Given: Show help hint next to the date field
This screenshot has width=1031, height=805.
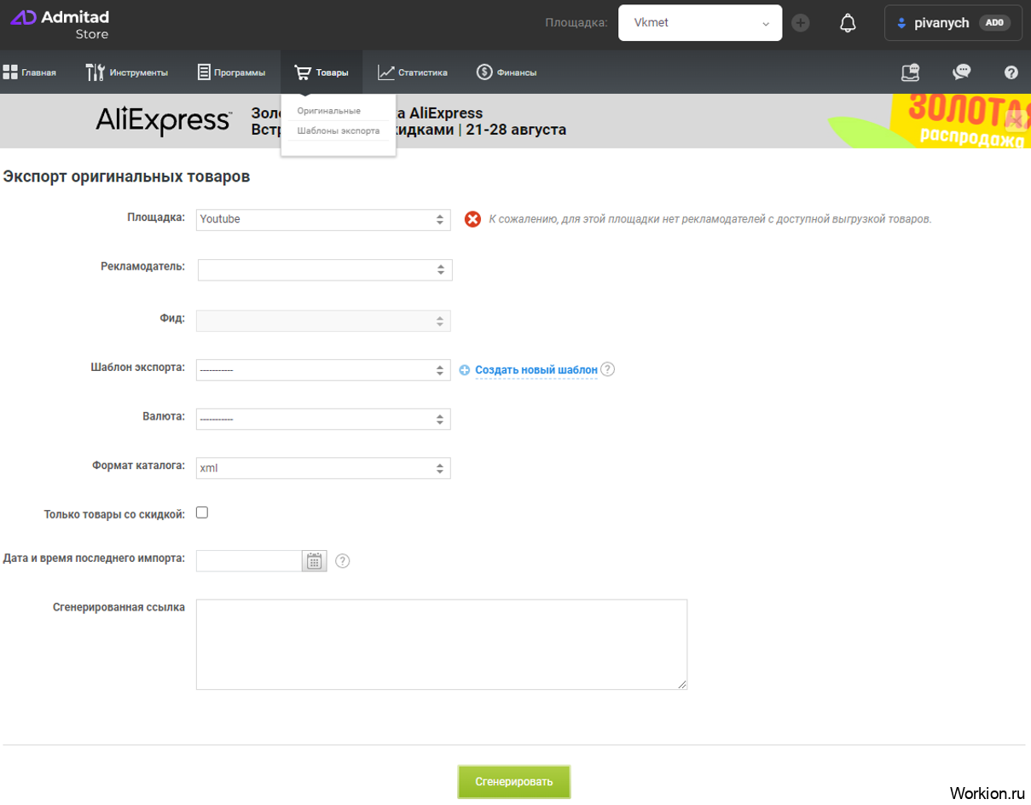Looking at the screenshot, I should [x=343, y=560].
